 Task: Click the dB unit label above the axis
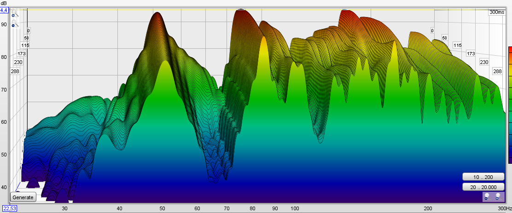click(x=4, y=3)
